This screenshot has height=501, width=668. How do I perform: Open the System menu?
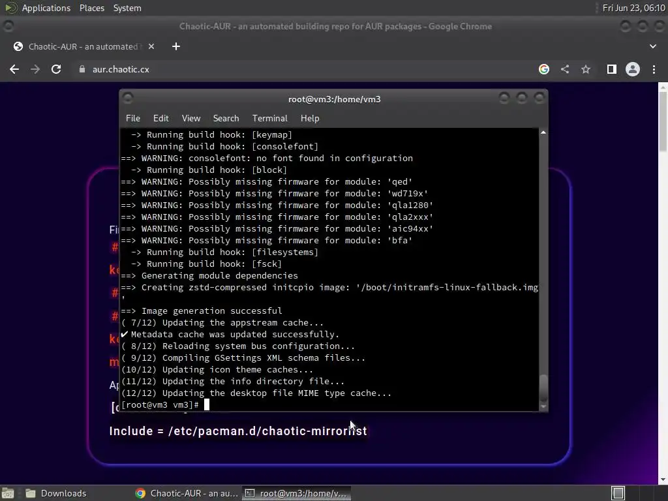[127, 8]
